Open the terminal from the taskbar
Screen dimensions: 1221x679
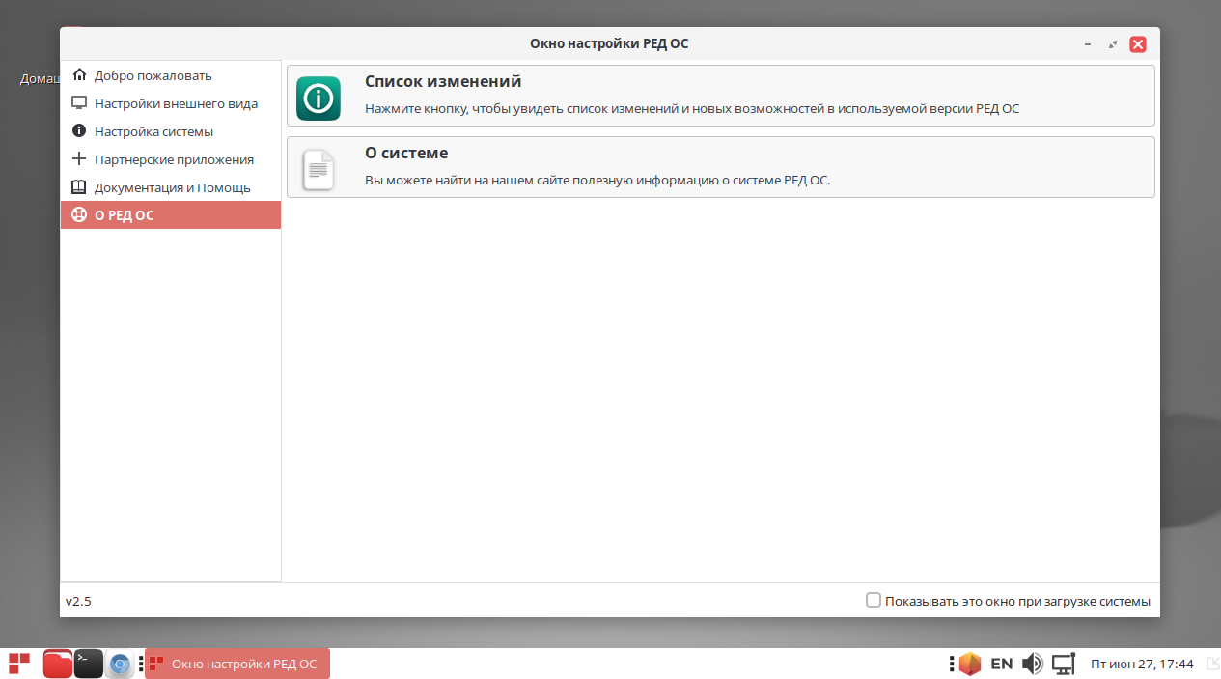(x=89, y=664)
